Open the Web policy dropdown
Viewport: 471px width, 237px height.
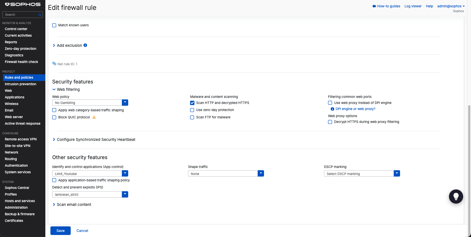point(90,102)
